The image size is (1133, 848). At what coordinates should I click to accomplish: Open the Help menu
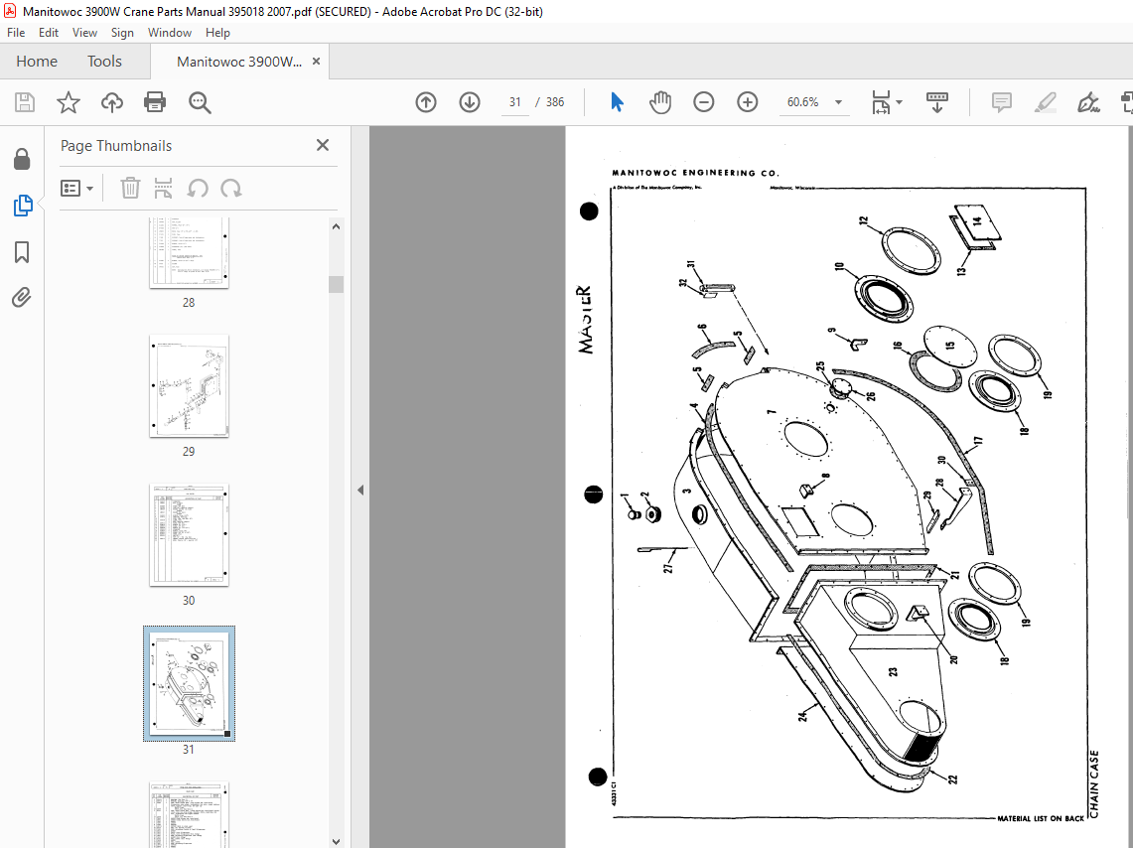click(217, 33)
